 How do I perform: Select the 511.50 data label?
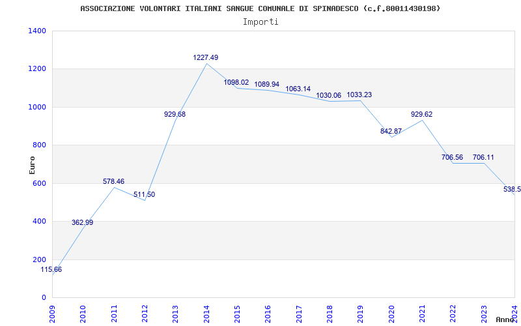[144, 194]
